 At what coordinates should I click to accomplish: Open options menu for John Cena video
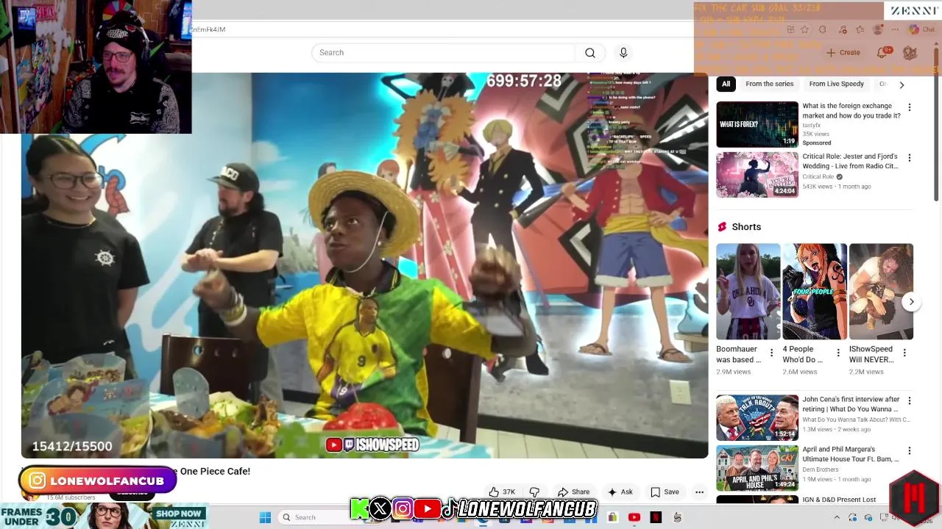point(909,401)
